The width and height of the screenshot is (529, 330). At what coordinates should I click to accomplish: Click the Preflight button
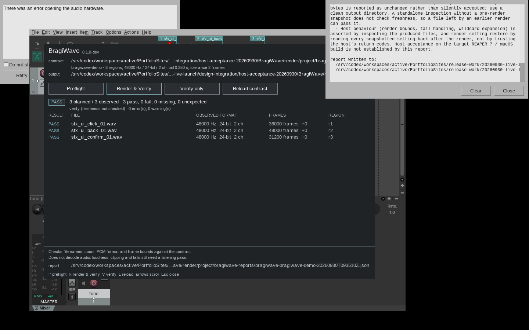coord(76,89)
